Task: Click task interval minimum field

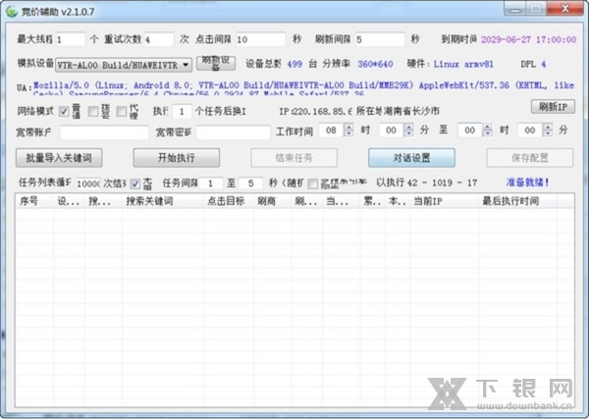Action: [x=211, y=183]
